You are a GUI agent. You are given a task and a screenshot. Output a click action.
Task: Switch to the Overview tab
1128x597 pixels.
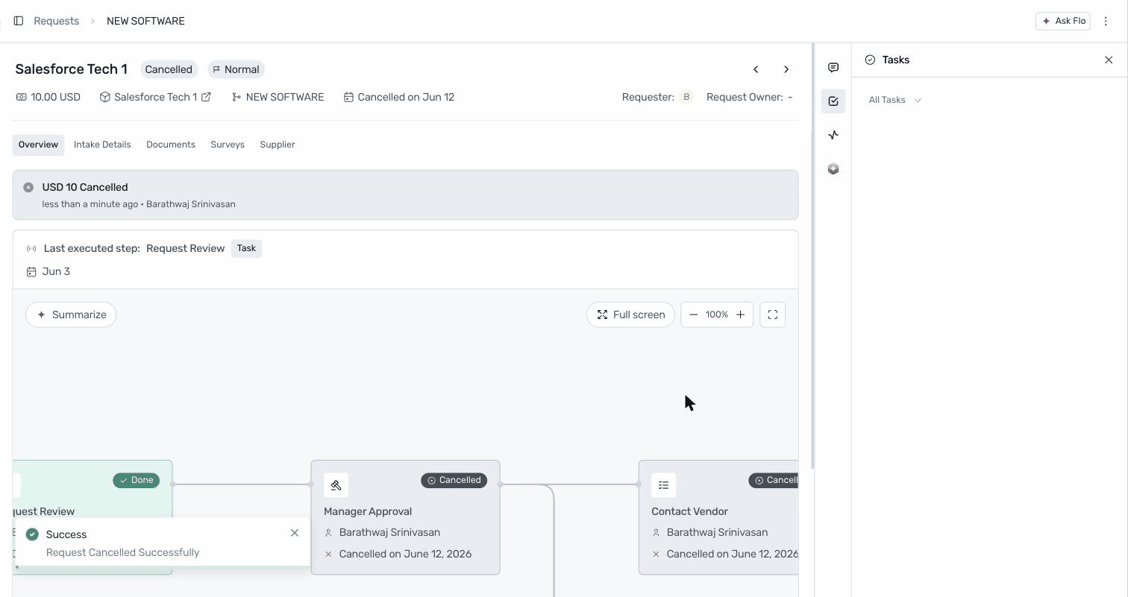pos(38,145)
